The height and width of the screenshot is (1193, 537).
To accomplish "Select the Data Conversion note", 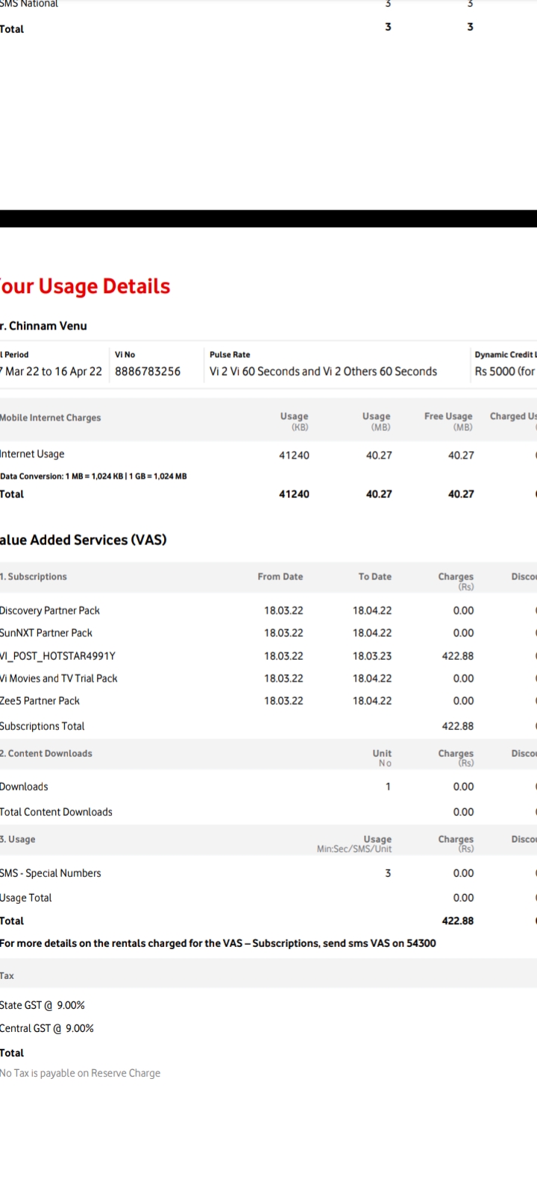I will pyautogui.click(x=93, y=476).
